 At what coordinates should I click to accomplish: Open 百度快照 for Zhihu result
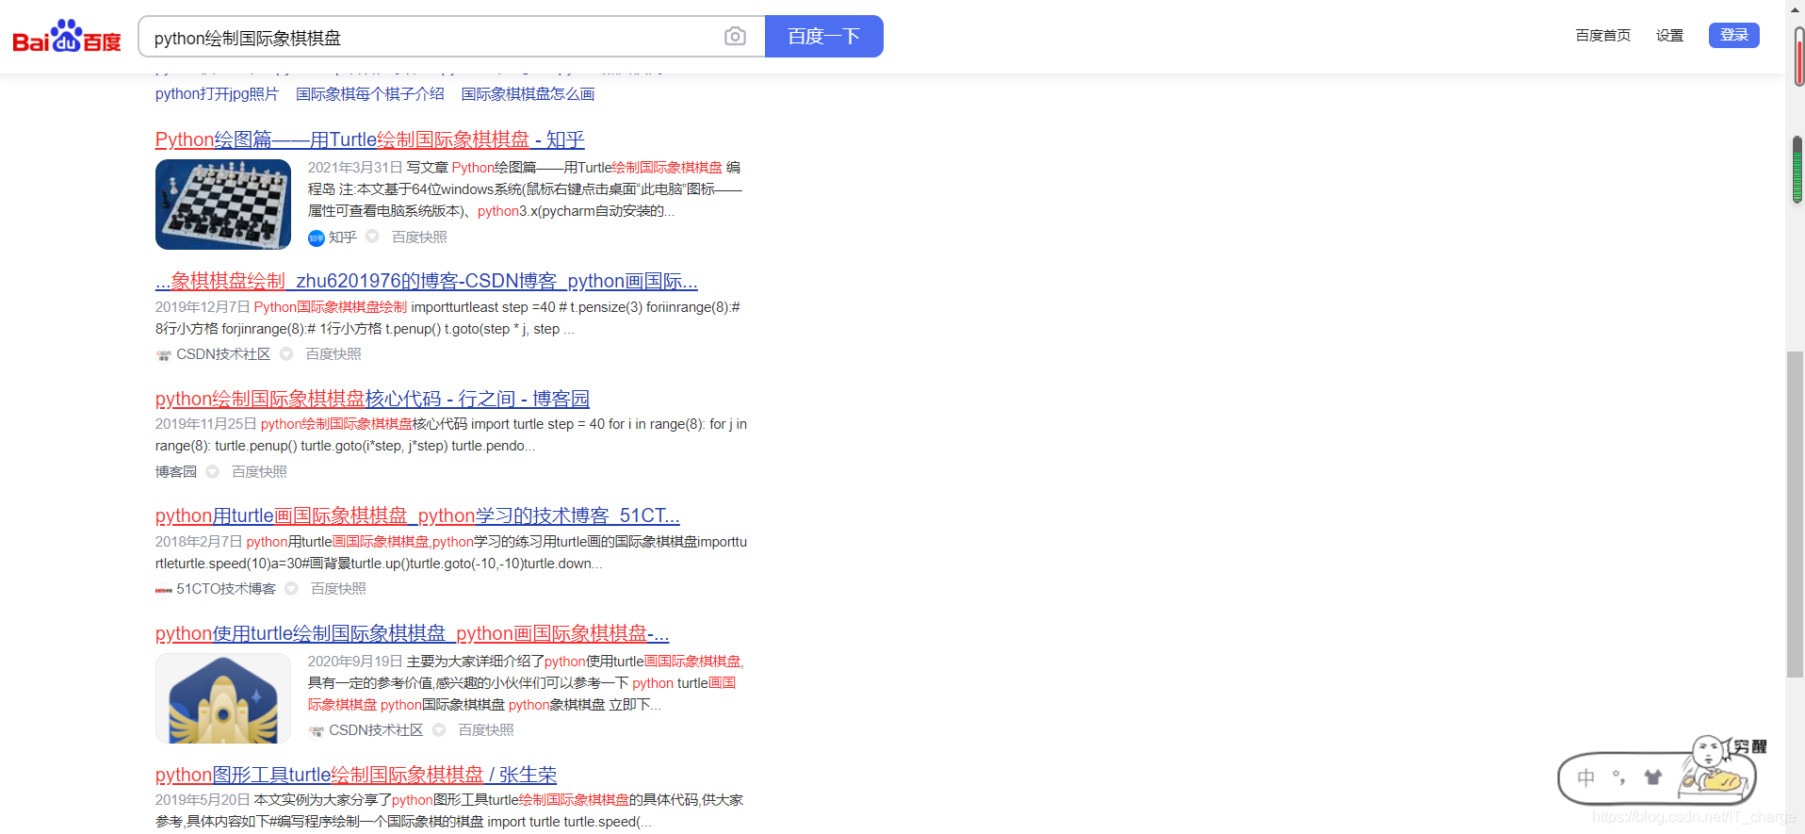[x=419, y=237]
